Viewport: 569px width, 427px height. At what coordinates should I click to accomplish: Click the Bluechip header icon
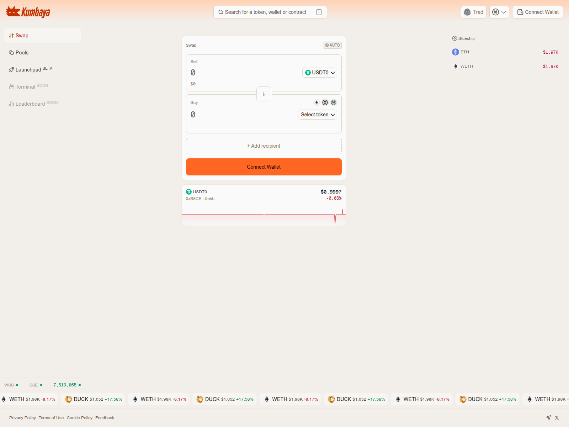(x=454, y=38)
